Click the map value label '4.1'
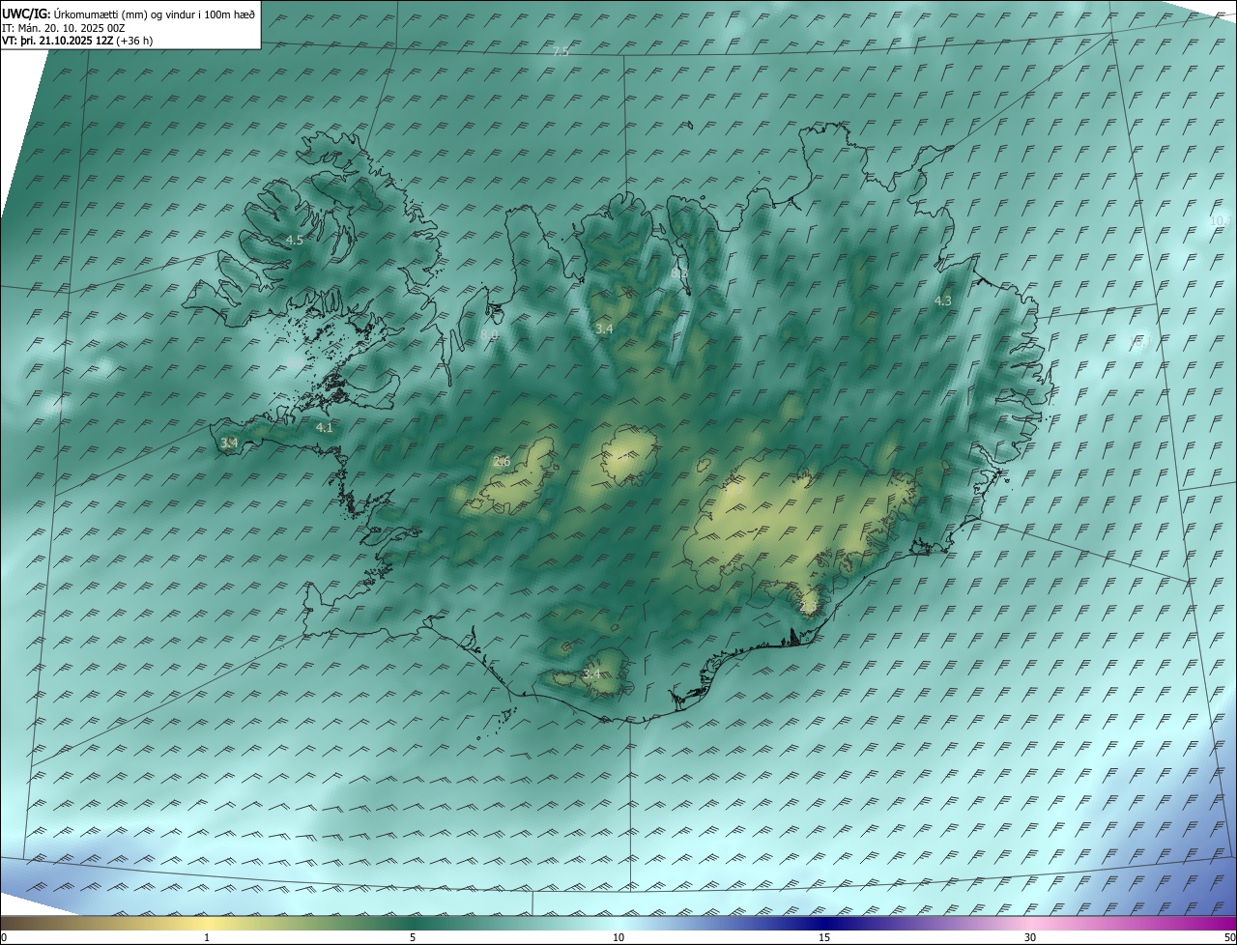Viewport: 1237px width, 945px height. coord(324,427)
